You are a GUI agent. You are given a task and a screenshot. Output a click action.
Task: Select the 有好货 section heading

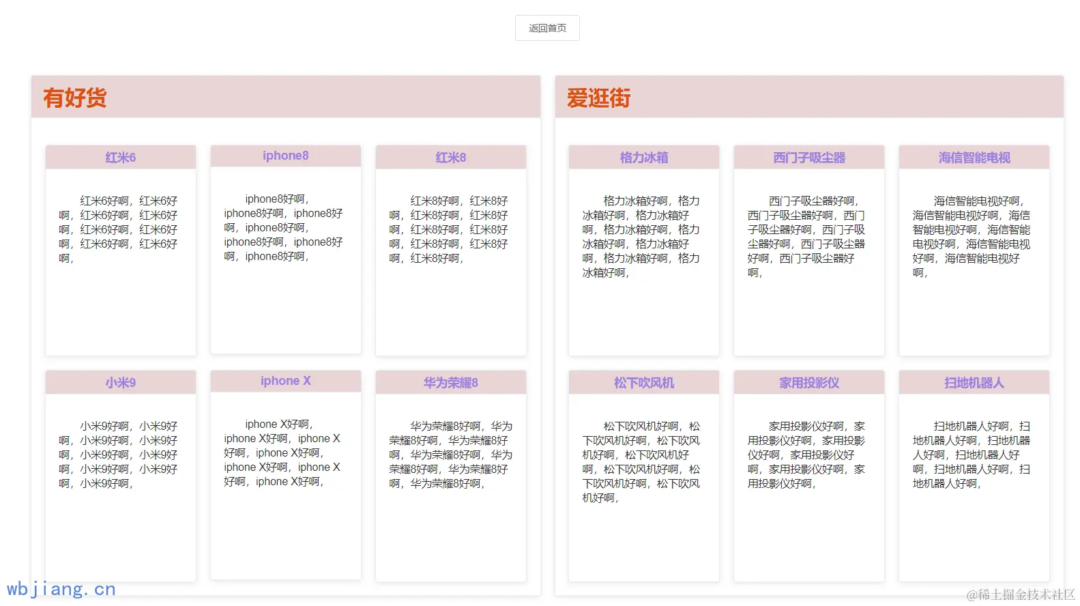75,98
